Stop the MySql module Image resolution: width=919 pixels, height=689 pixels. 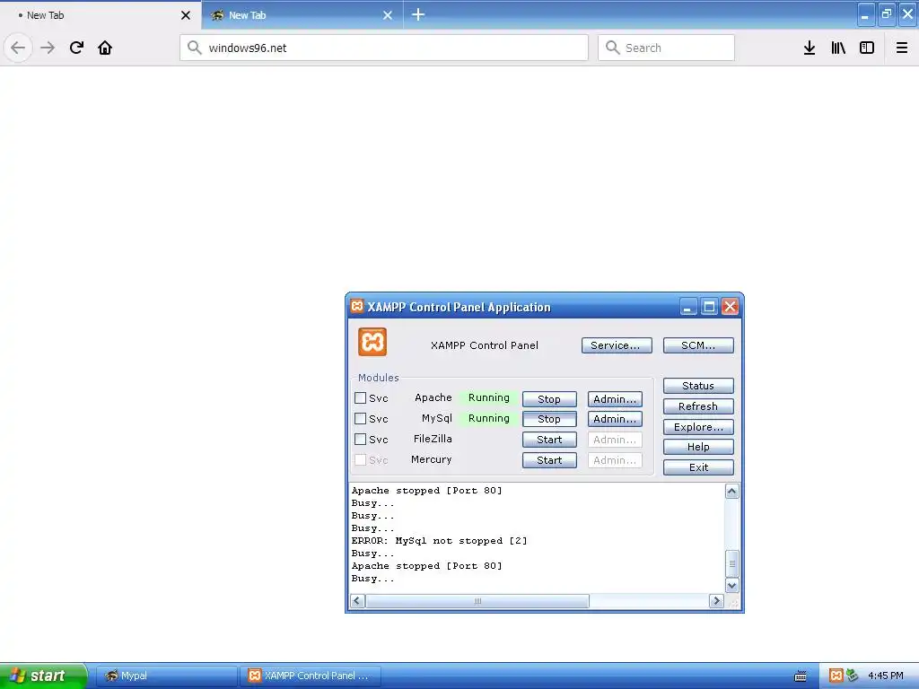pyautogui.click(x=549, y=419)
